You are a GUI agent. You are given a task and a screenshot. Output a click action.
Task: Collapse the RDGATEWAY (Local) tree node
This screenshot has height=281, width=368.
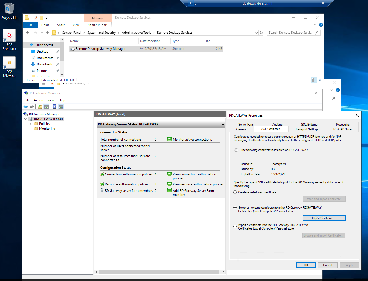(x=25, y=119)
